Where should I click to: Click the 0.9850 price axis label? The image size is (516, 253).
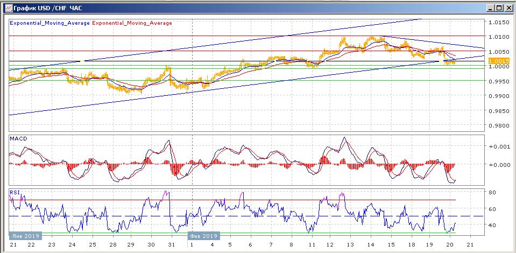[x=500, y=111]
